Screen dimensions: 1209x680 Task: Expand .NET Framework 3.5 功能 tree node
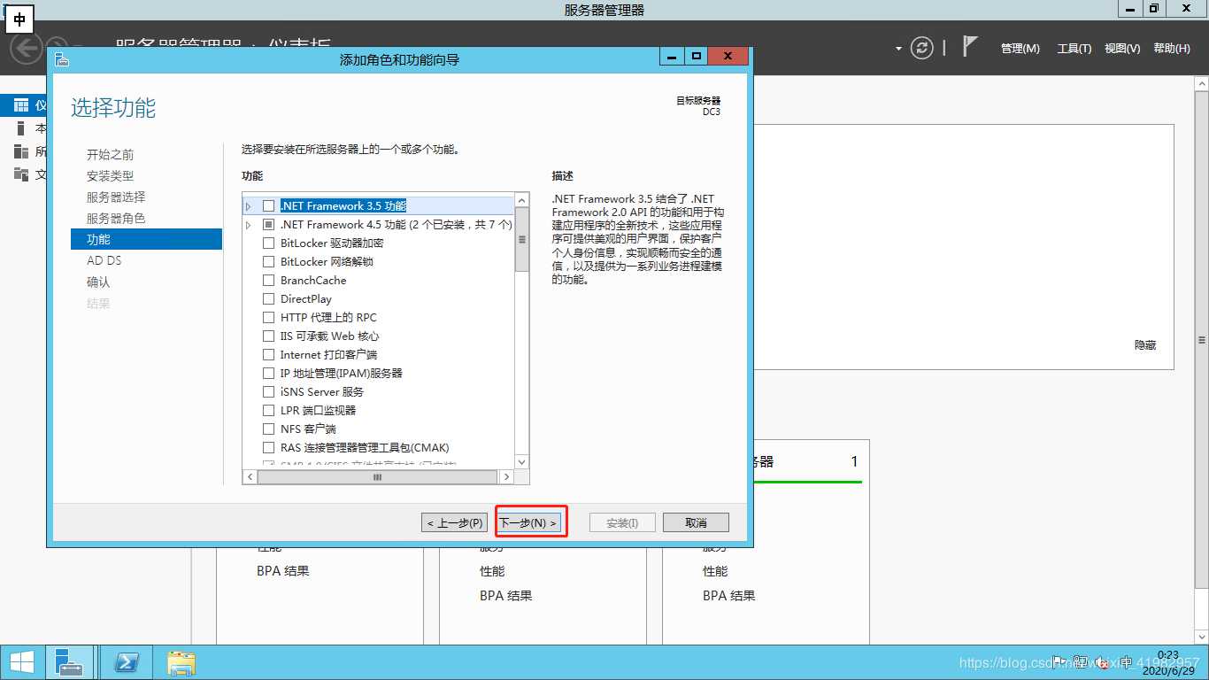point(249,205)
